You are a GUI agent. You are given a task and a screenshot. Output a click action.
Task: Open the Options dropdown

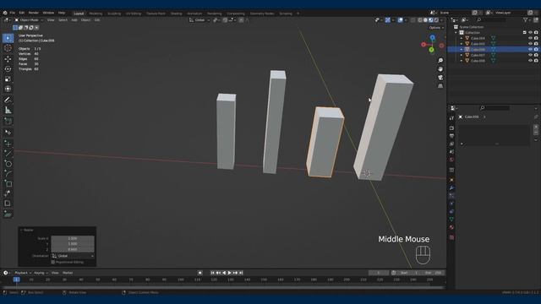point(436,28)
